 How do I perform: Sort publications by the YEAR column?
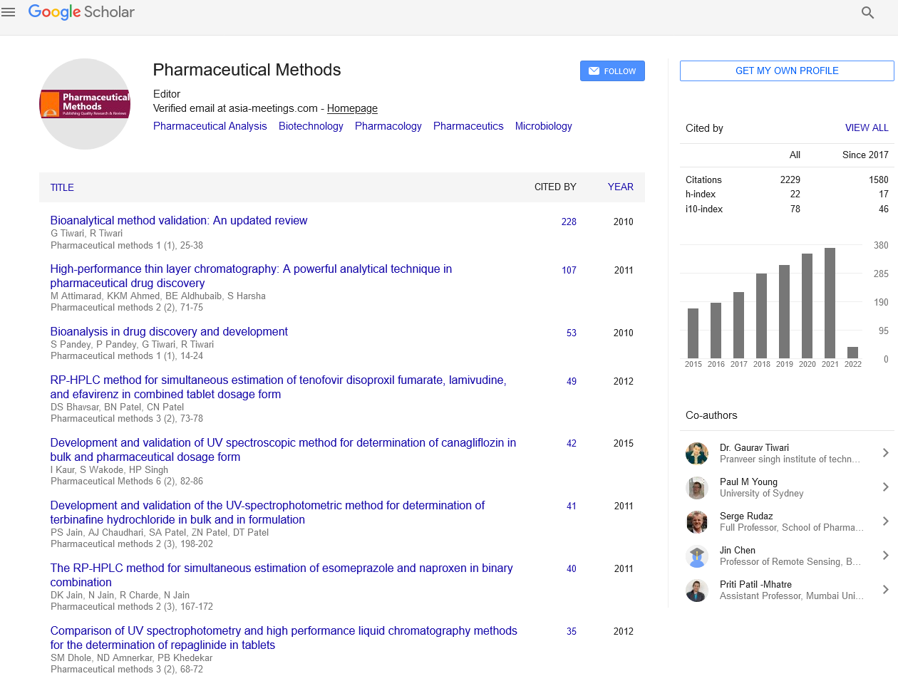point(620,187)
